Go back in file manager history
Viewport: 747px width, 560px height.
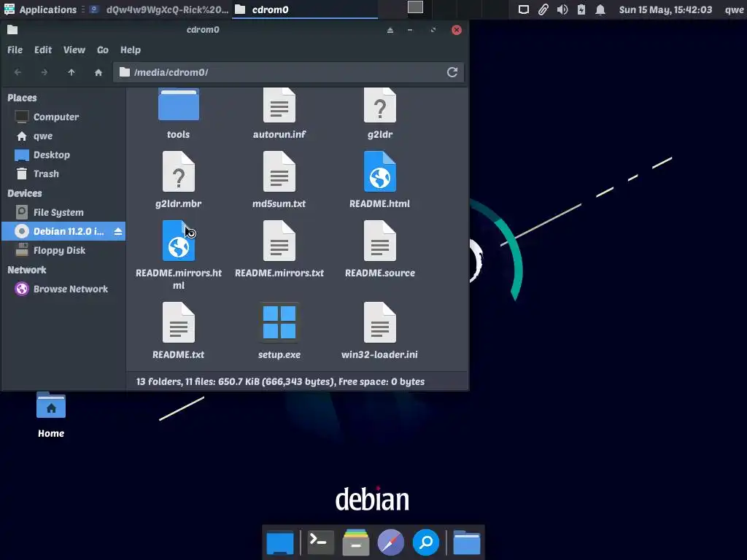(18, 72)
